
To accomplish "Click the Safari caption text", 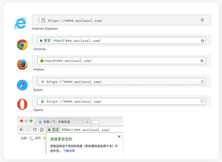I will click(38, 90).
